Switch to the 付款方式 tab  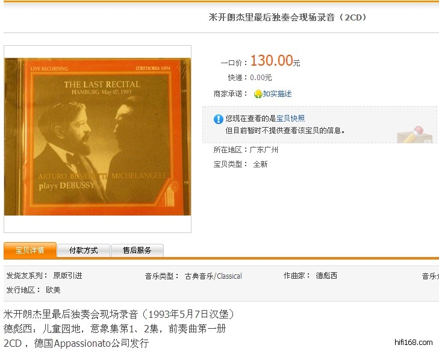coord(84,250)
